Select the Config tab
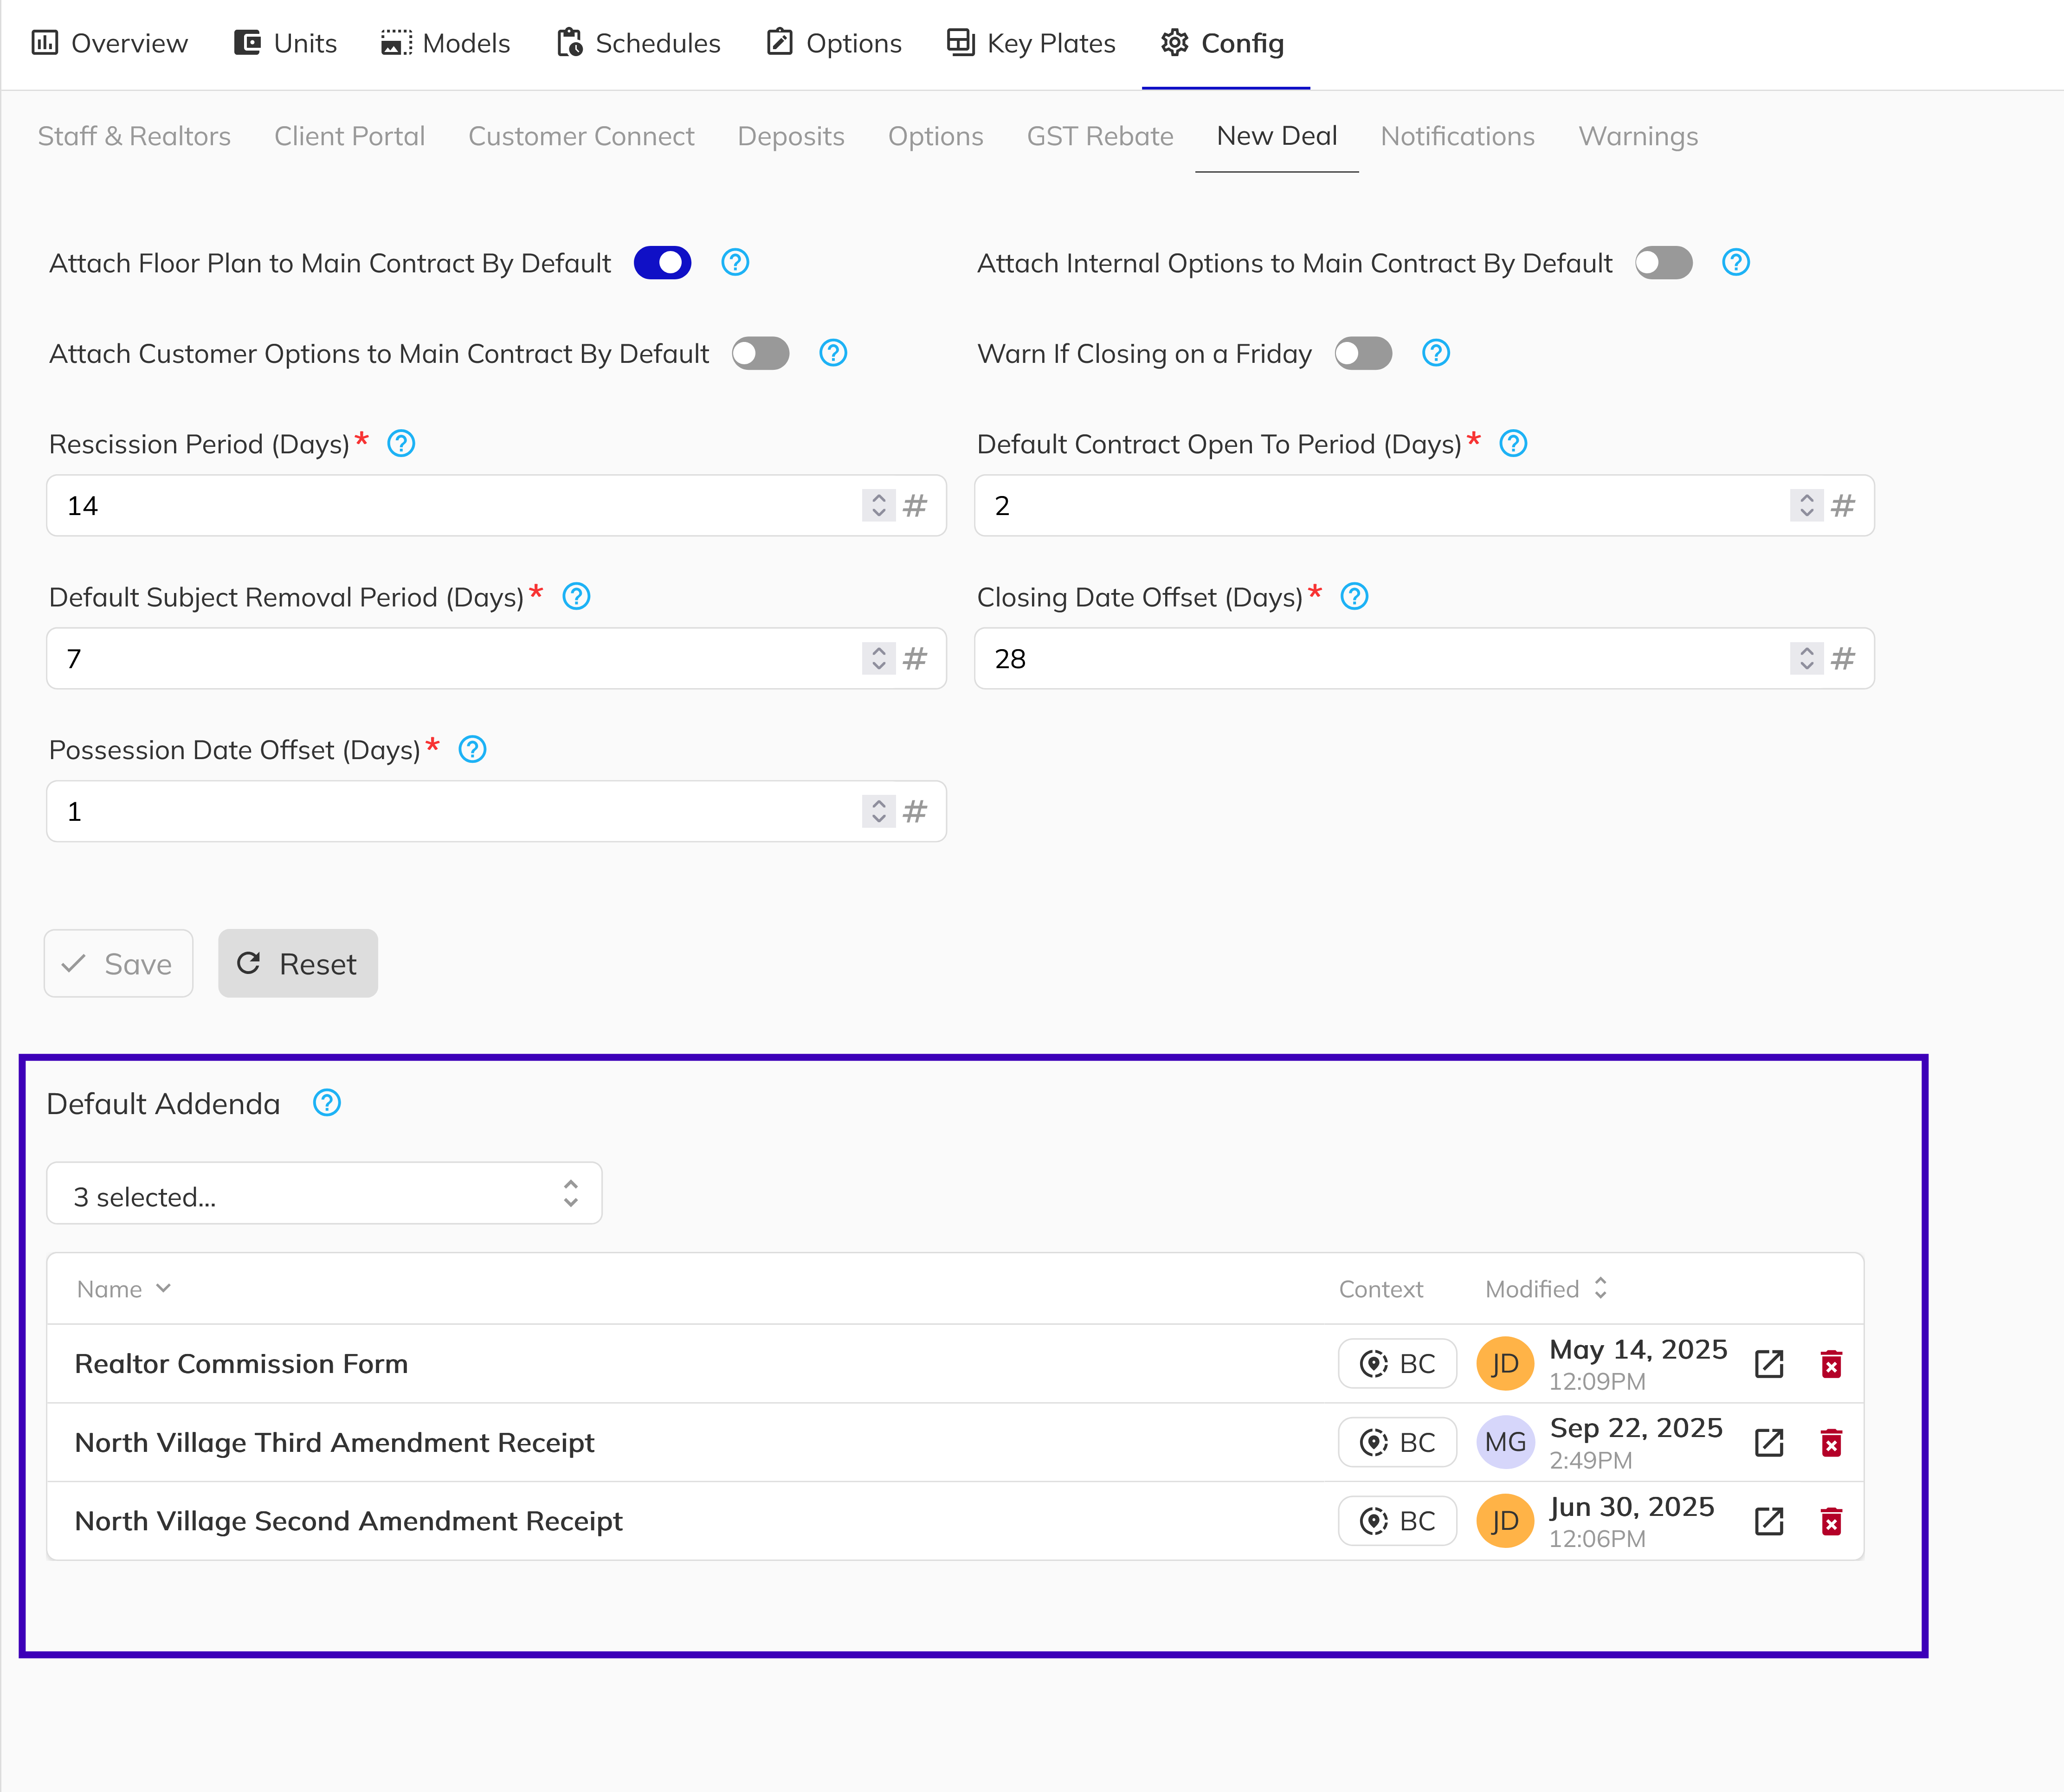 [1224, 44]
